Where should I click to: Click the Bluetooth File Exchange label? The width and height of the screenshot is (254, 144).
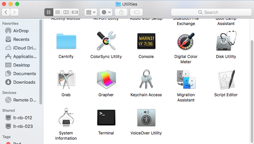[186, 21]
